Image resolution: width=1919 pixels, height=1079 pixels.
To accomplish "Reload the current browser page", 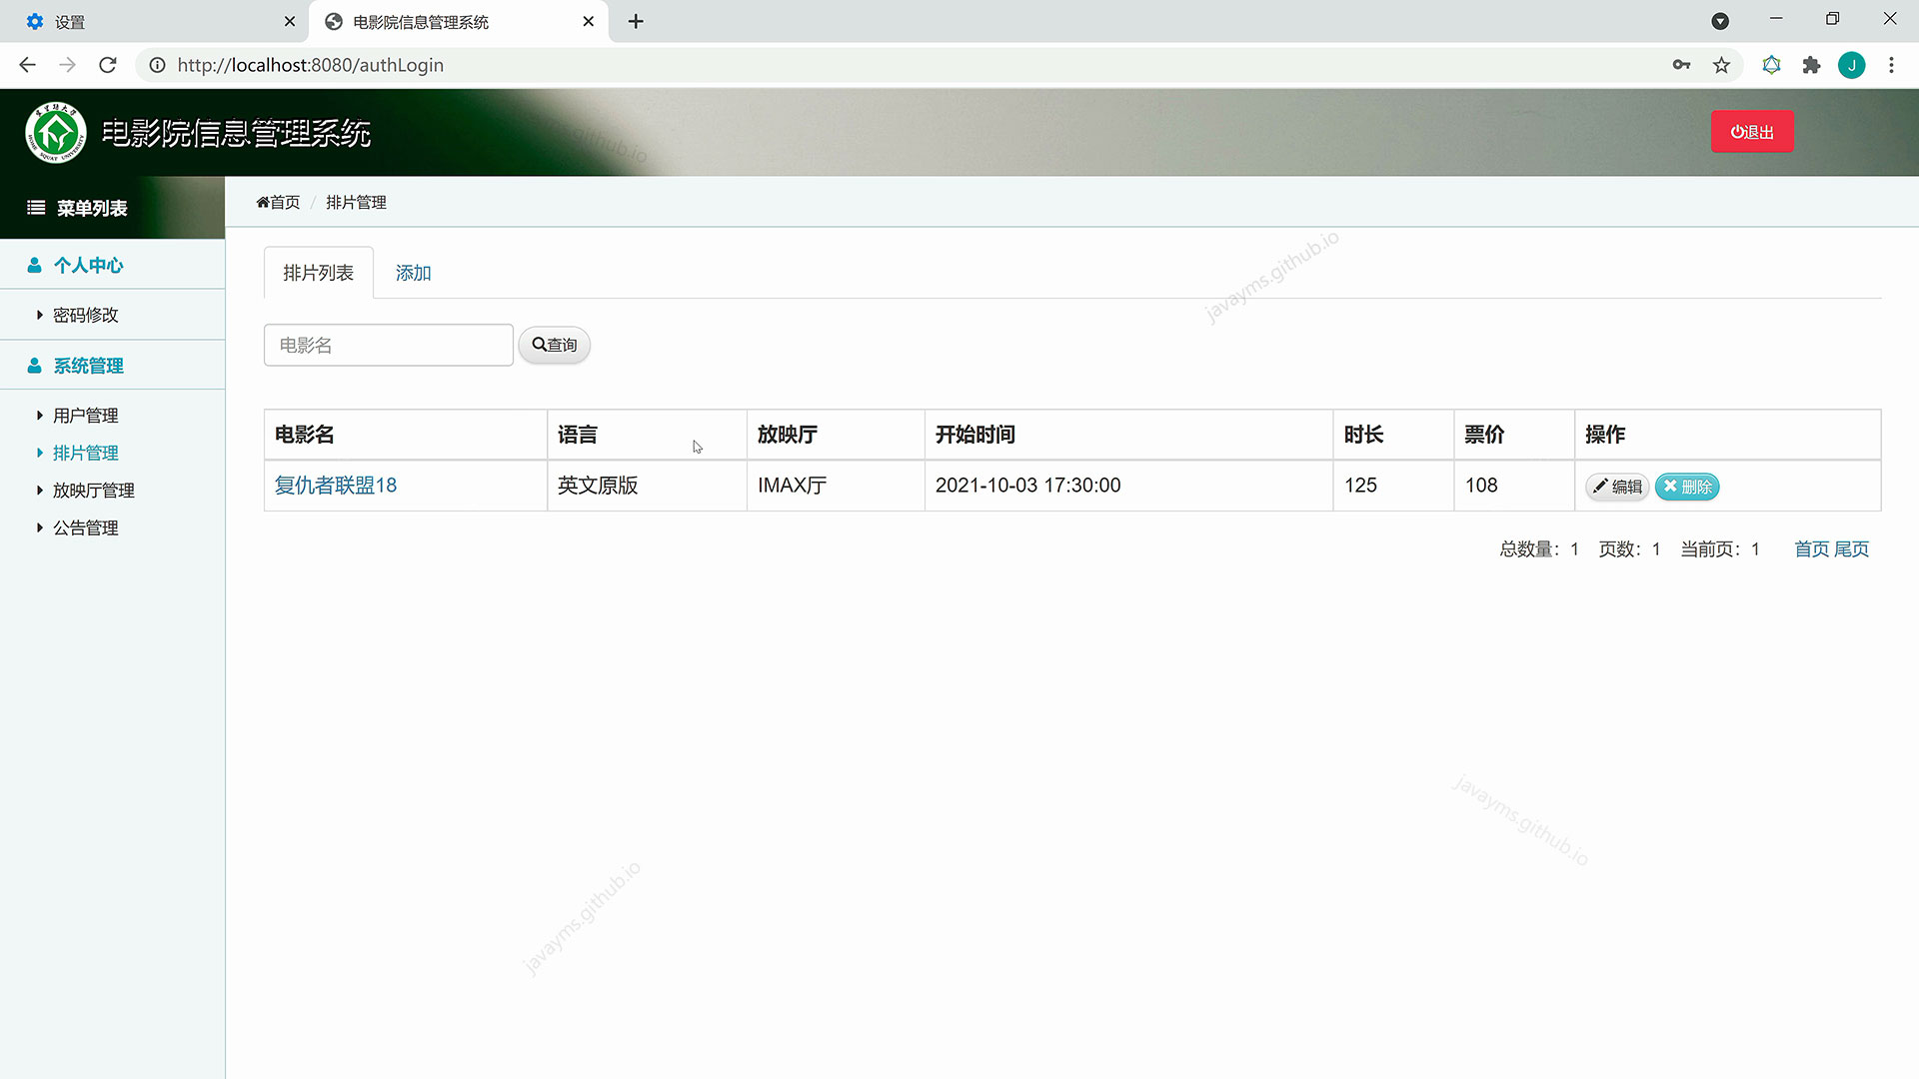I will 108,65.
